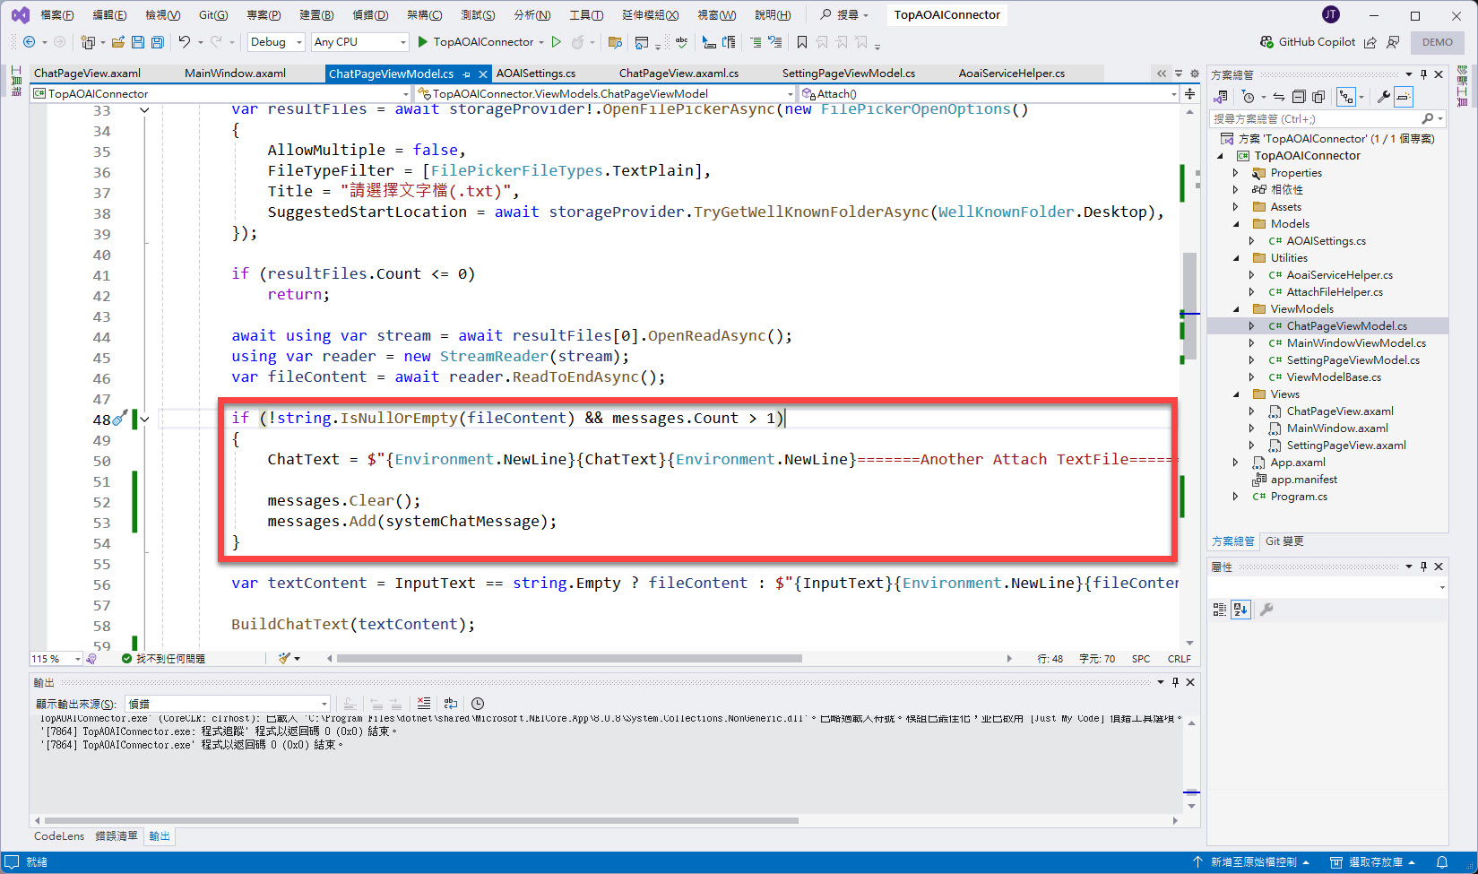Click the Send Feedback person icon
The image size is (1478, 874).
[x=1393, y=42]
